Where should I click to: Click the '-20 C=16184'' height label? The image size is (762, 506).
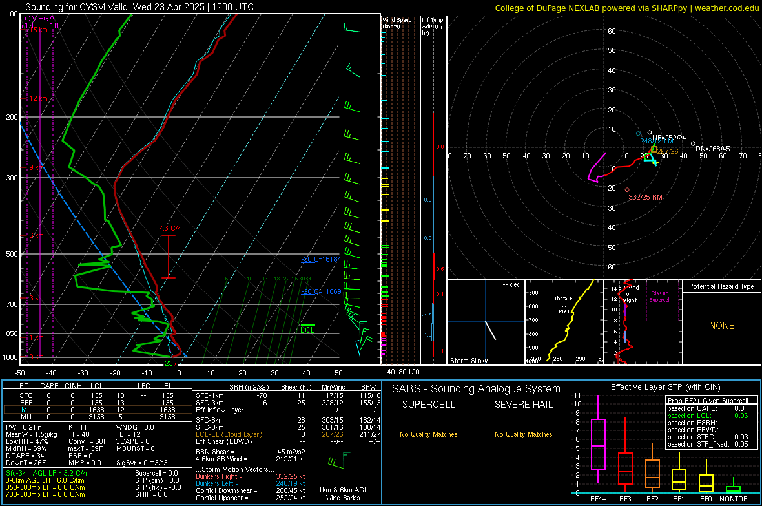click(x=322, y=259)
